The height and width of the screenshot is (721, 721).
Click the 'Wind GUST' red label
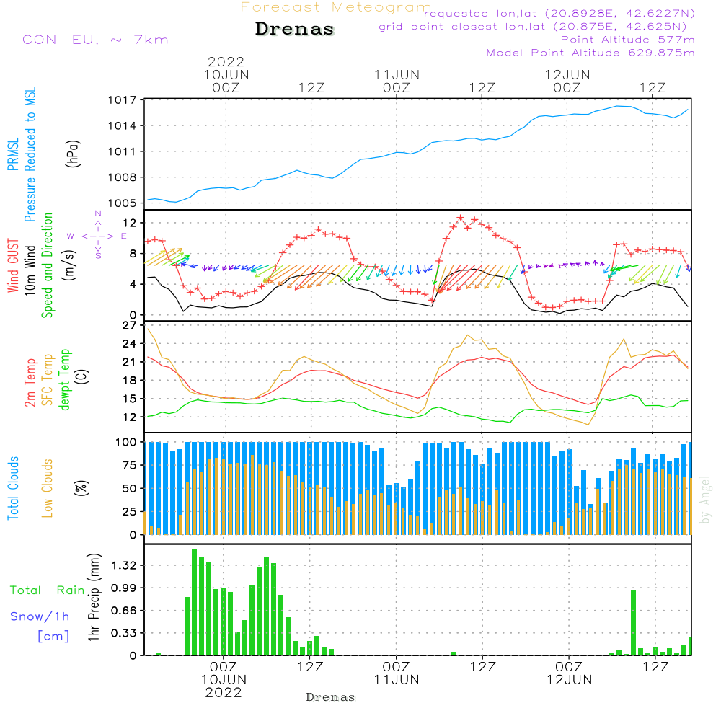click(x=13, y=265)
